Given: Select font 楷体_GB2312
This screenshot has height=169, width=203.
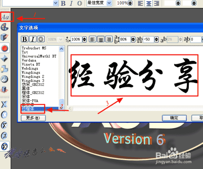Looking at the screenshot, I should point(33,93).
